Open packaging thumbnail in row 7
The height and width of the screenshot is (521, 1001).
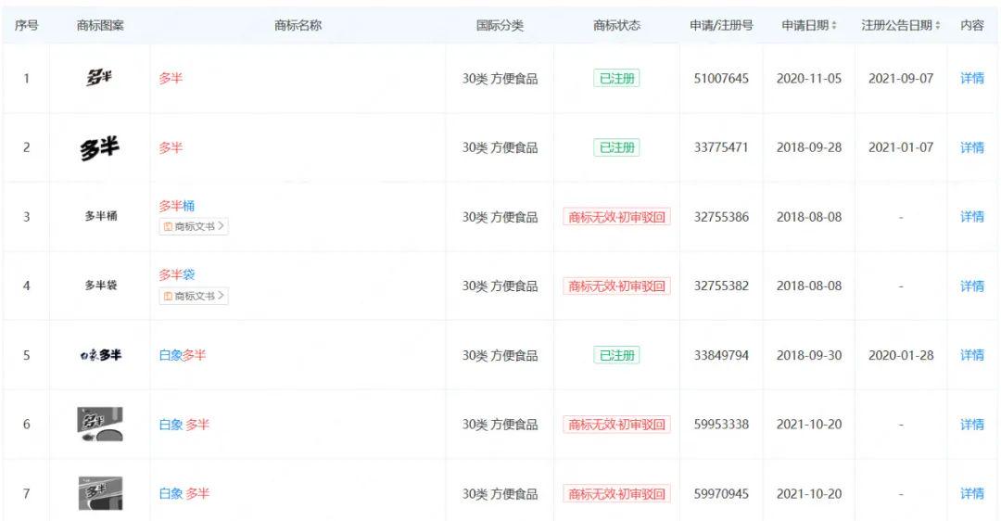click(99, 493)
